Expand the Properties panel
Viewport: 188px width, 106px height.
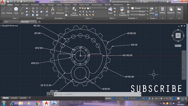(x=132, y=18)
